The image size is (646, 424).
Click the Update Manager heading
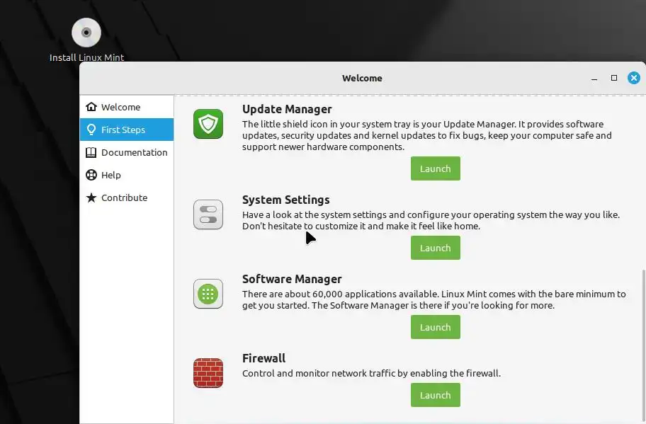287,109
